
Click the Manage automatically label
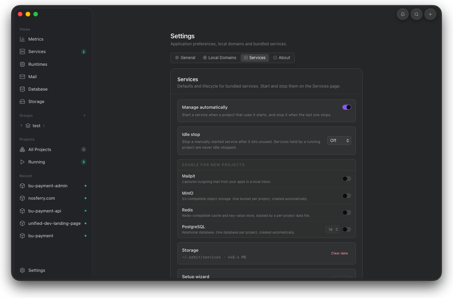pos(205,107)
